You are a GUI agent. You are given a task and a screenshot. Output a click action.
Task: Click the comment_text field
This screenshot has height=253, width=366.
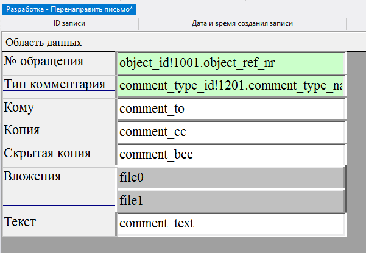point(231,223)
